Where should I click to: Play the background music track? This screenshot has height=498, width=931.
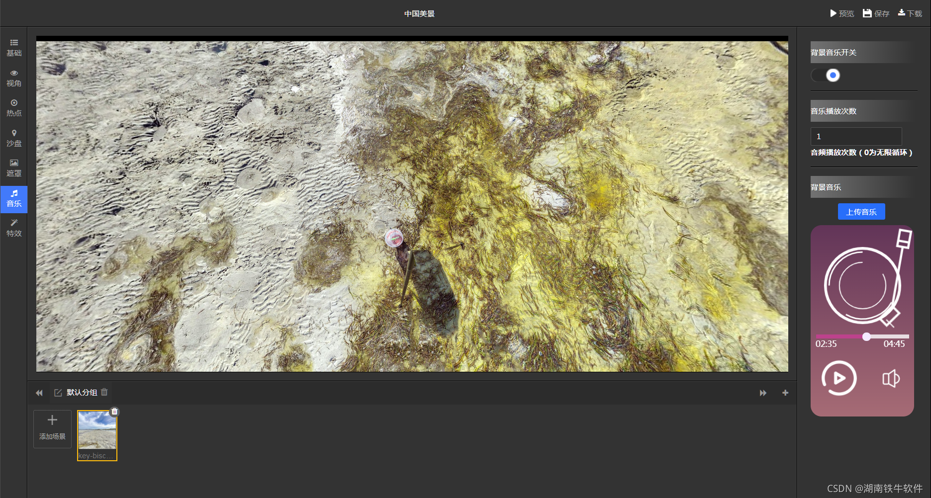pyautogui.click(x=839, y=378)
